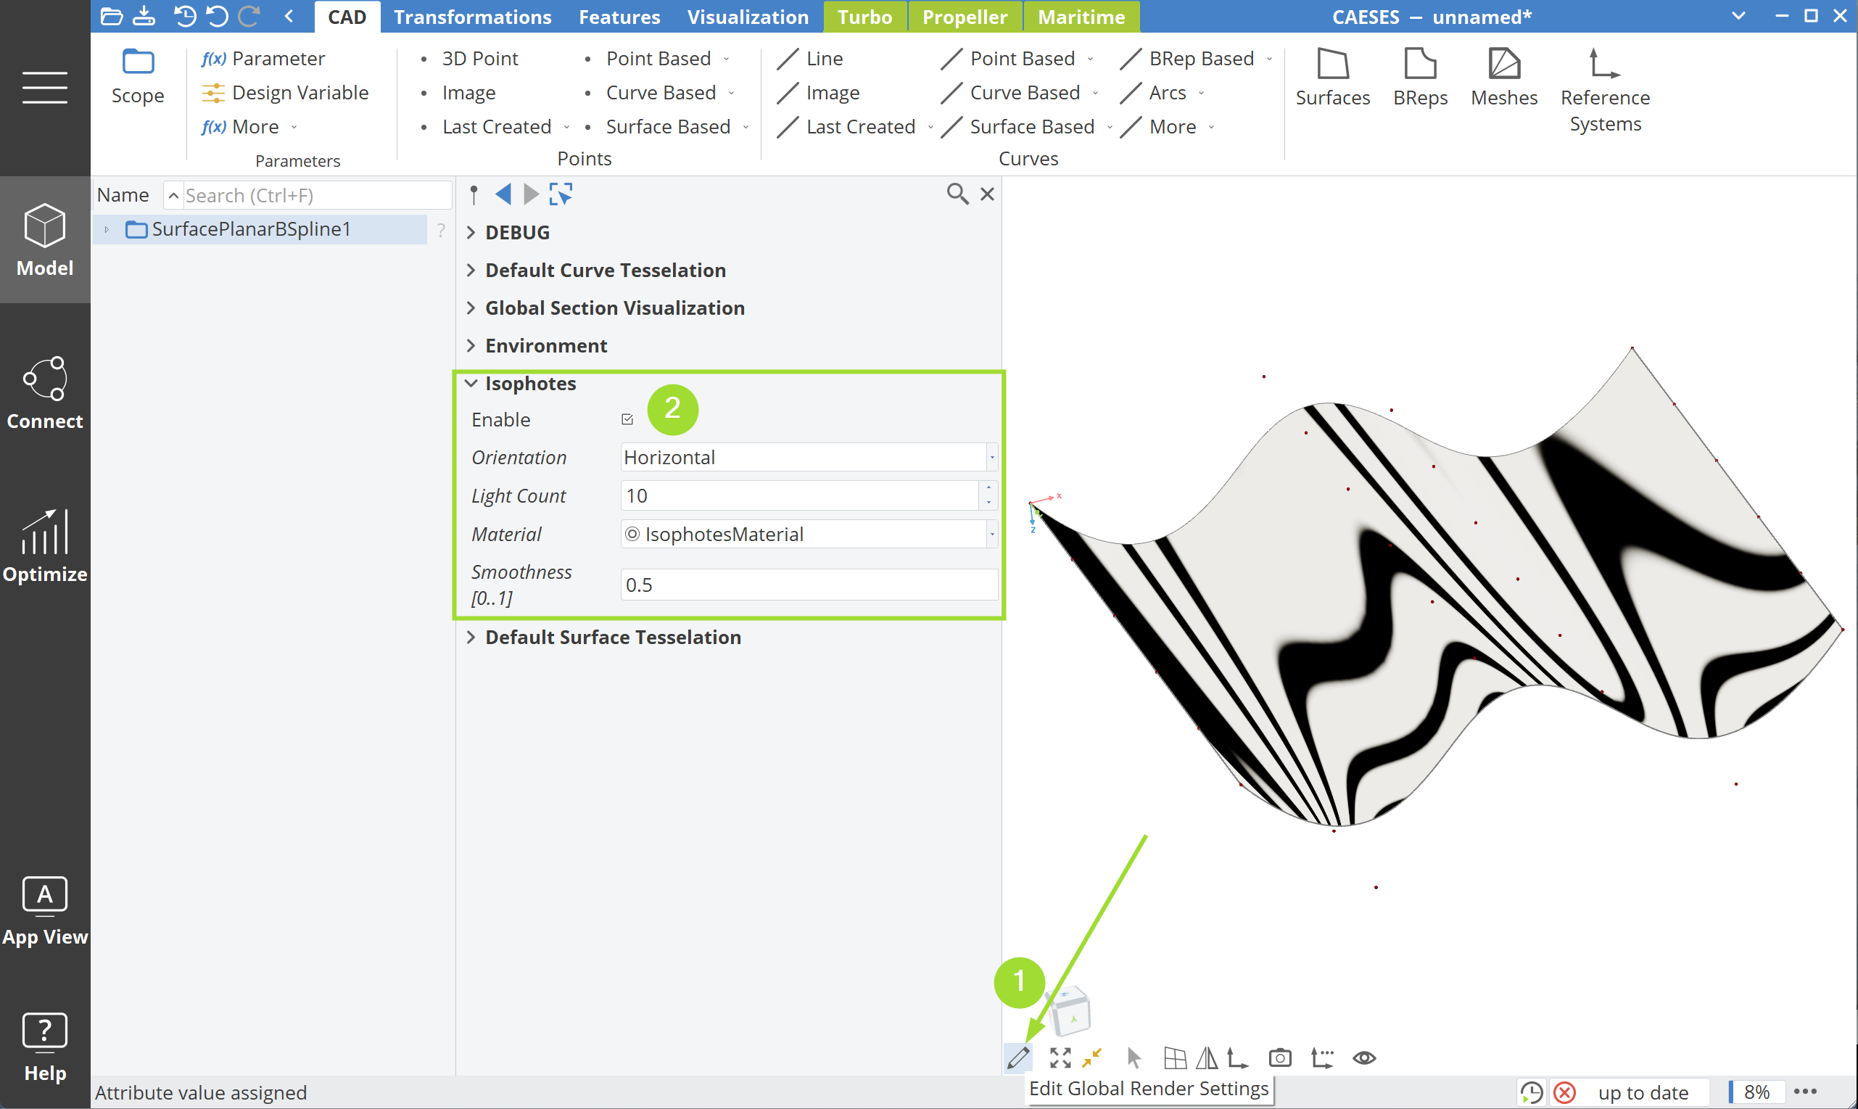Click the Smoothness value field

click(x=809, y=585)
